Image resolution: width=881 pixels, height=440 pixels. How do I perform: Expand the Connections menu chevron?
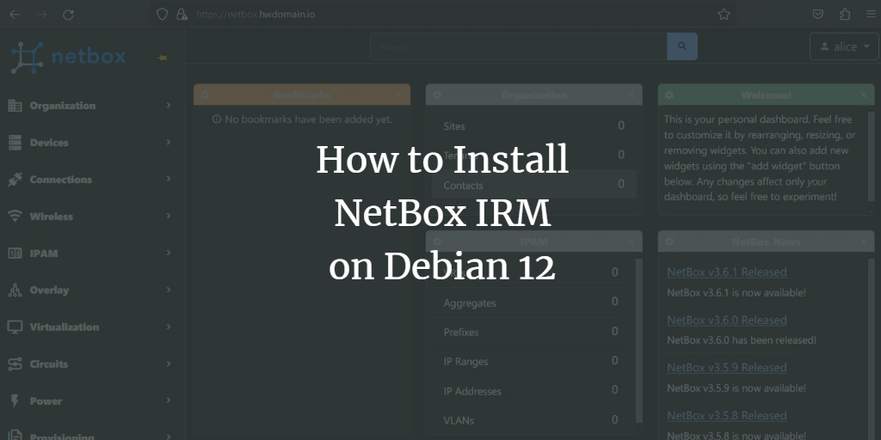tap(168, 179)
